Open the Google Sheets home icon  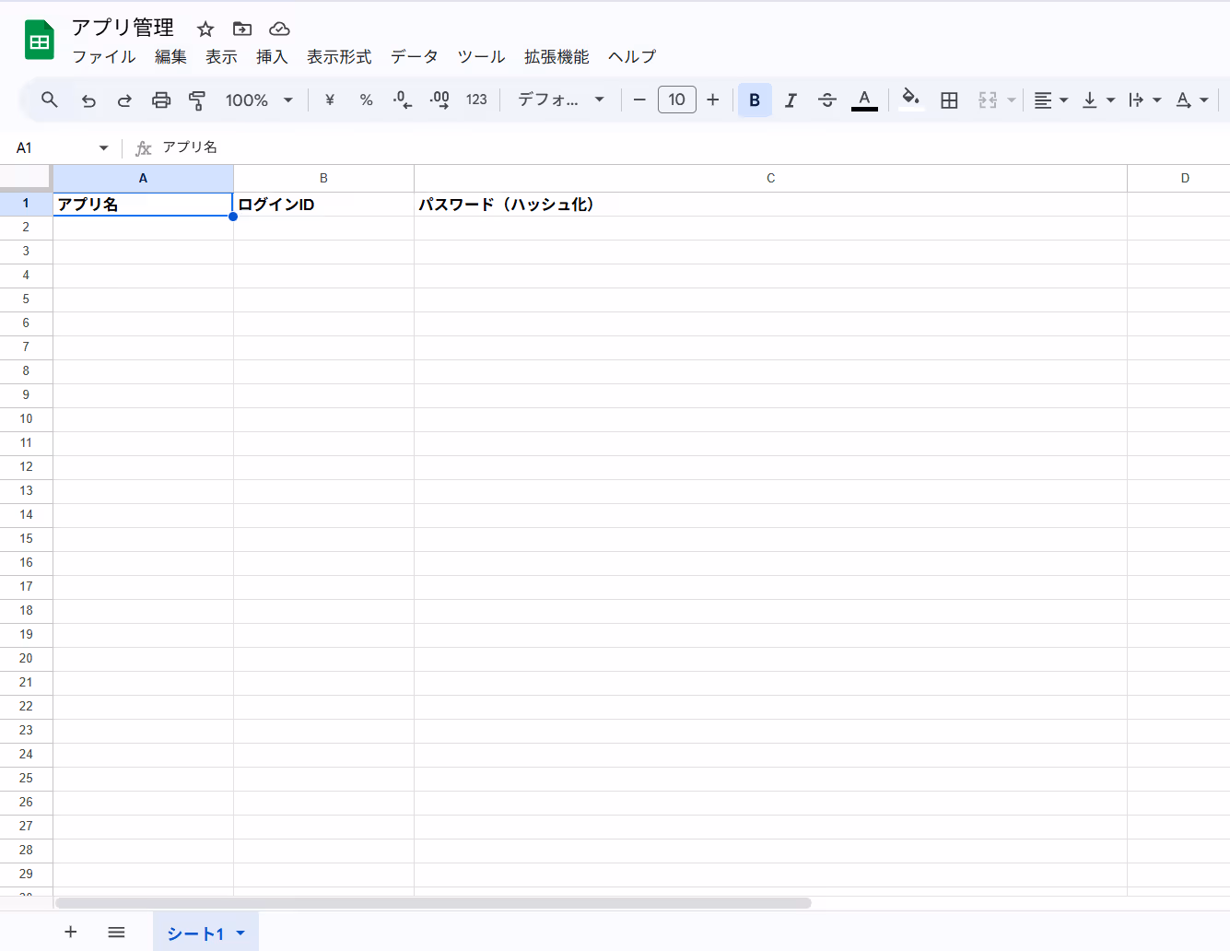(x=39, y=40)
